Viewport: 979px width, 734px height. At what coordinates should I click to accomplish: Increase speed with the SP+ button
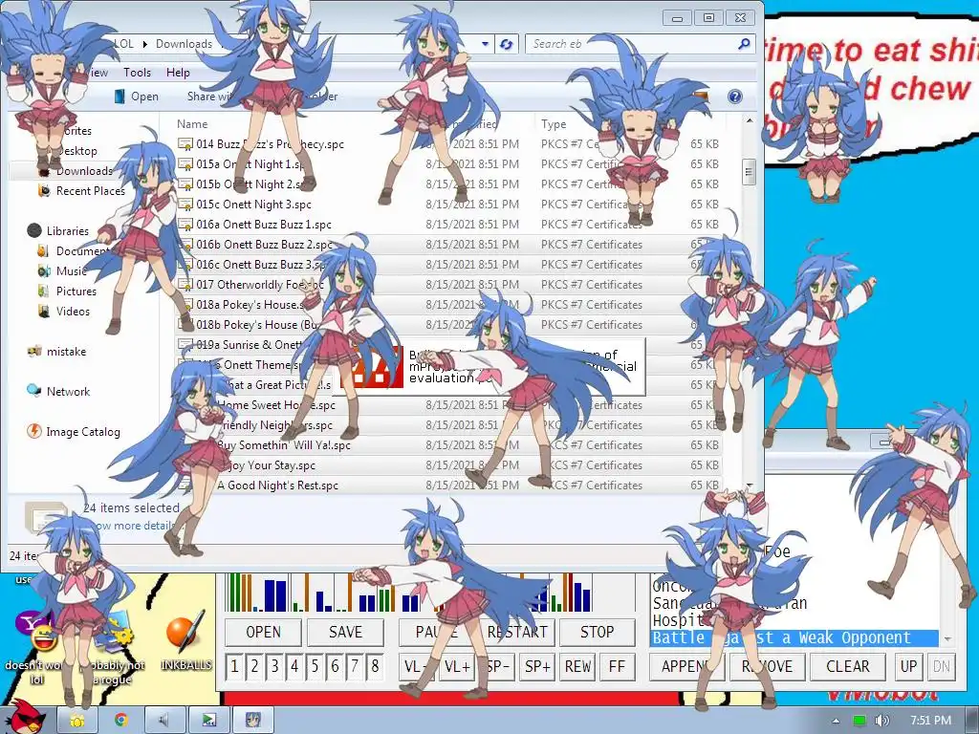click(x=537, y=666)
